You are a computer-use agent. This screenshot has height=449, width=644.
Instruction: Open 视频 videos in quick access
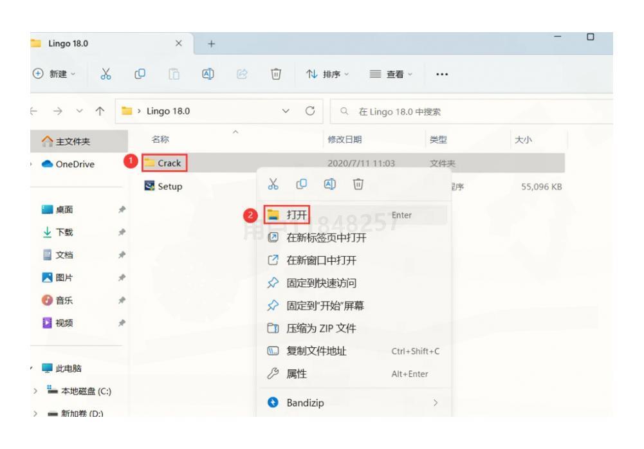point(57,323)
